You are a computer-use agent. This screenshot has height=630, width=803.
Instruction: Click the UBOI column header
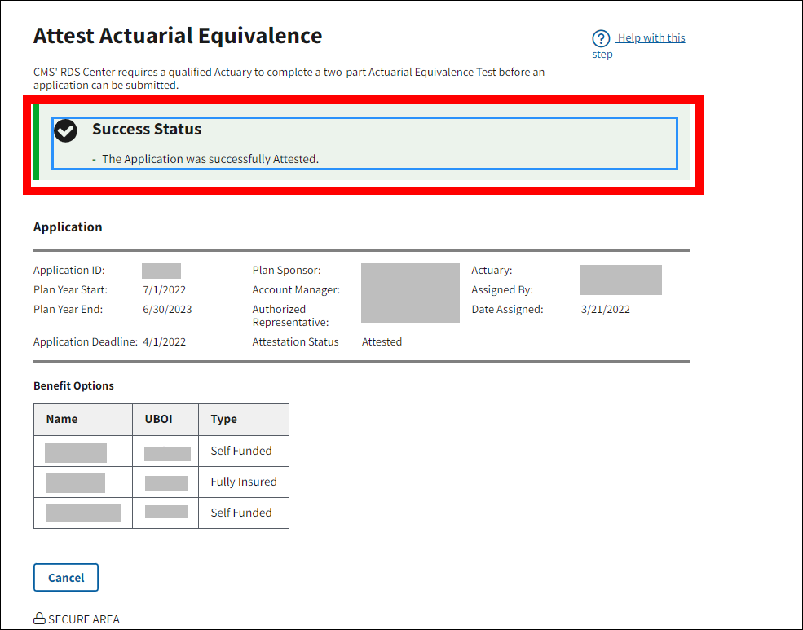(159, 419)
